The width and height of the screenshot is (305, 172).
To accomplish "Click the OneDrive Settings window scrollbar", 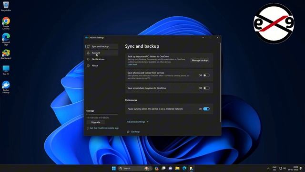I will [220, 83].
